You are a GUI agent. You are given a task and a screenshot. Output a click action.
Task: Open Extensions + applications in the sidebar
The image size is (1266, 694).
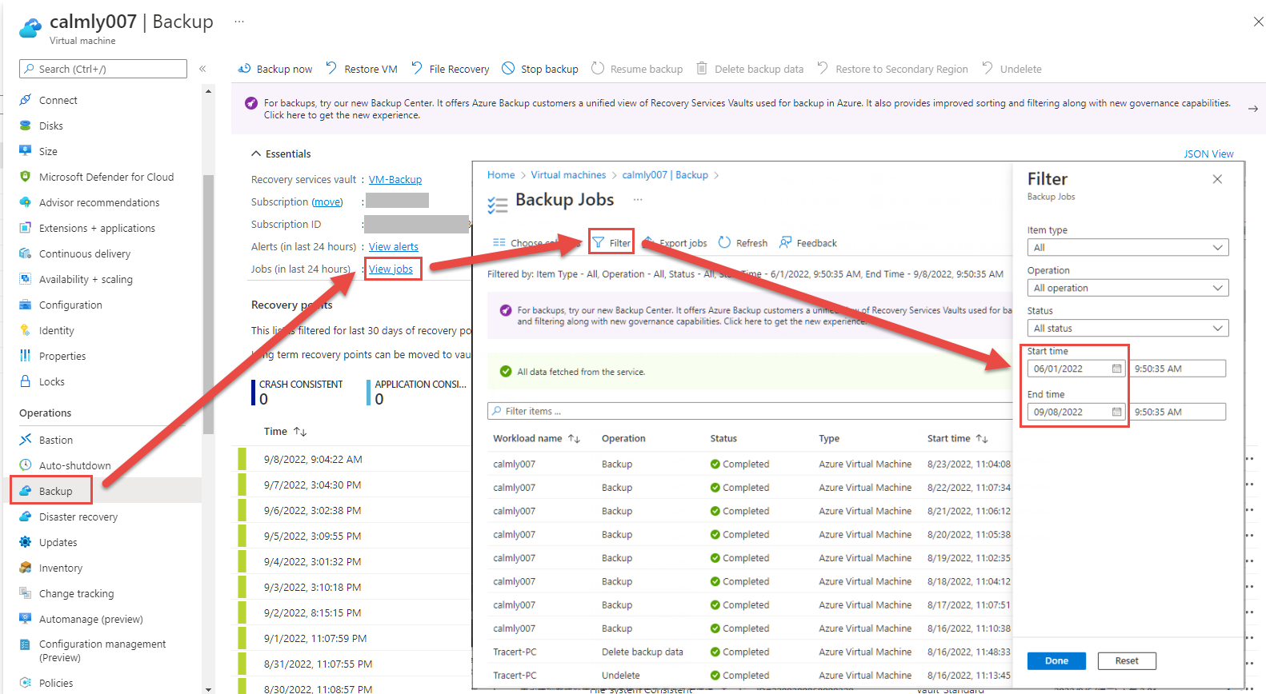[97, 228]
